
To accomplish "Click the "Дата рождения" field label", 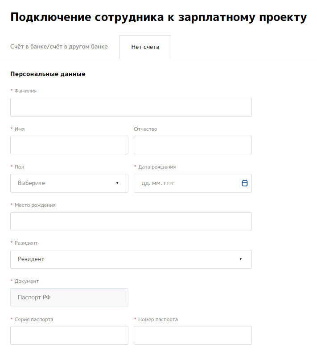I will coord(157,167).
